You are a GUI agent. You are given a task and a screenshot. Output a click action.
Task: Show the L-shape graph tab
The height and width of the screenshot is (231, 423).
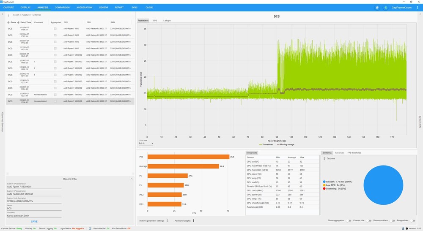167,20
